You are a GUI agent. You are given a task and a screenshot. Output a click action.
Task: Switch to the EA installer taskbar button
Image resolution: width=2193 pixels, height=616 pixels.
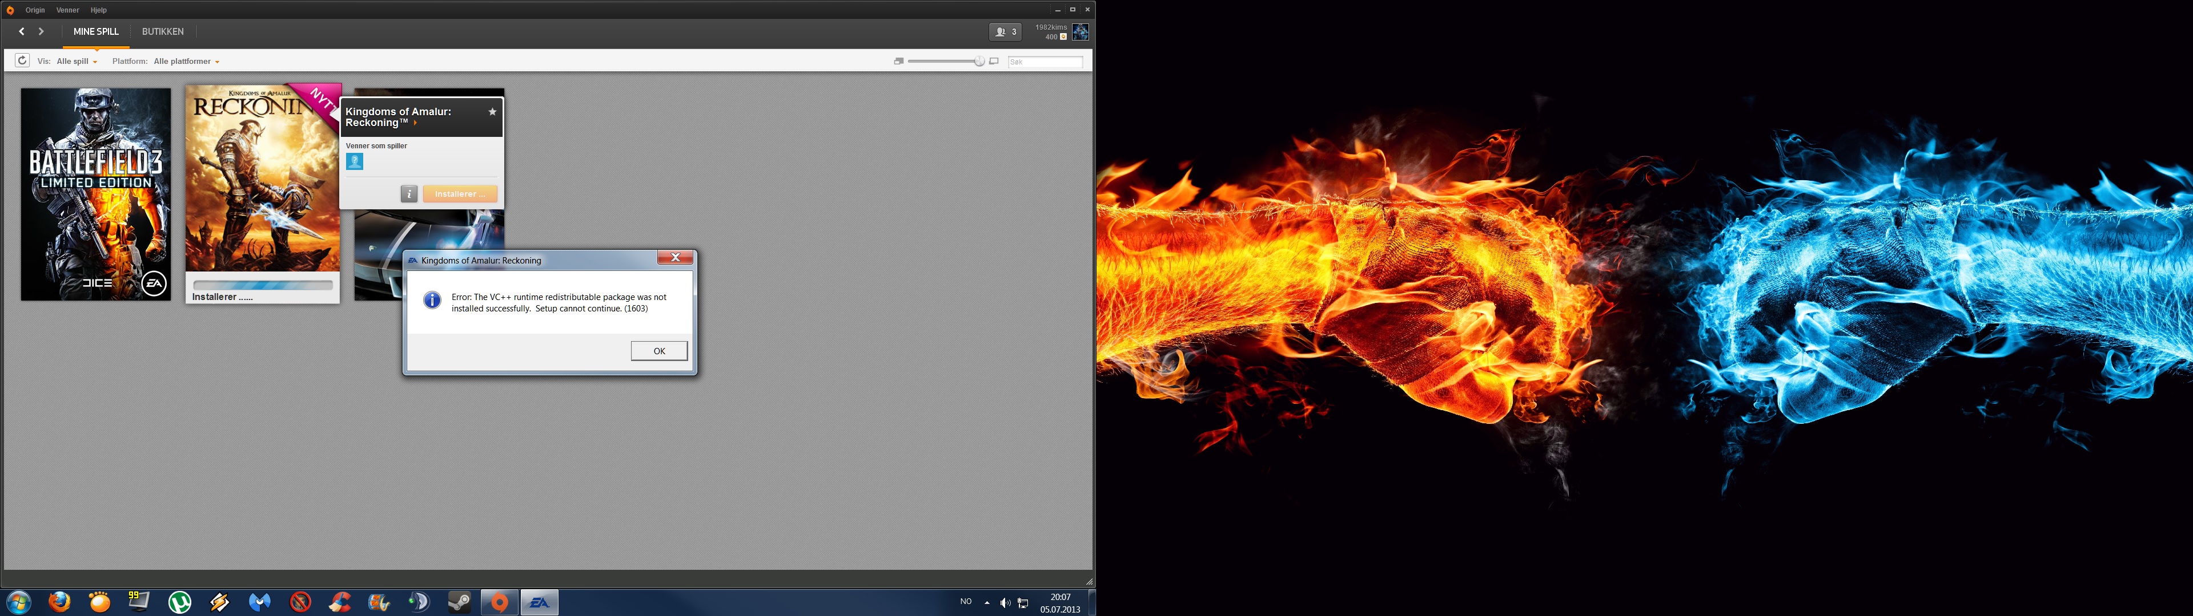[x=540, y=602]
